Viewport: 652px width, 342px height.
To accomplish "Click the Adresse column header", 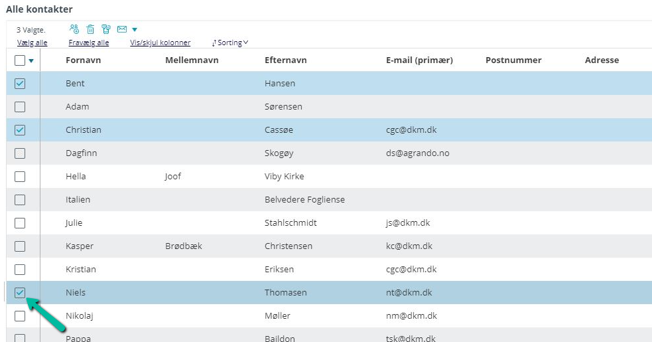I will point(602,60).
